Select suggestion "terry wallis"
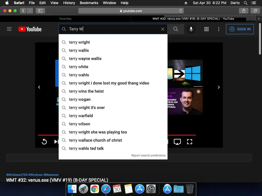Viewport: 262px width, 196px height. click(x=113, y=51)
